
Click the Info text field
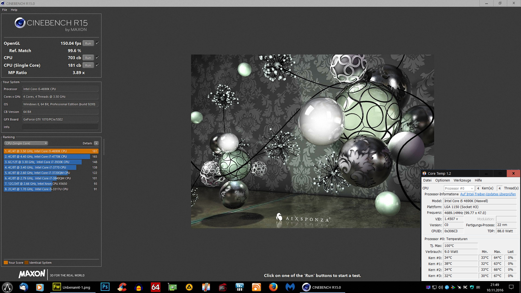click(x=60, y=127)
